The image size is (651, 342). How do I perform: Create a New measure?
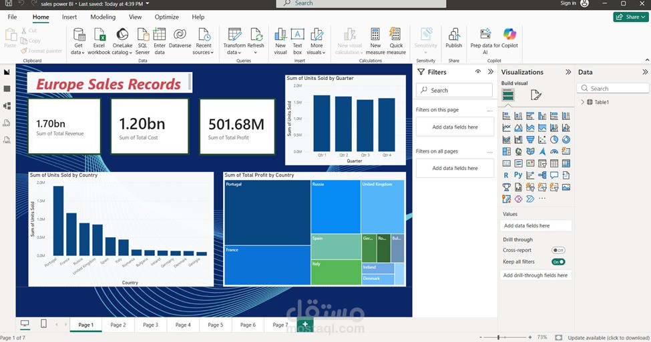tap(375, 41)
